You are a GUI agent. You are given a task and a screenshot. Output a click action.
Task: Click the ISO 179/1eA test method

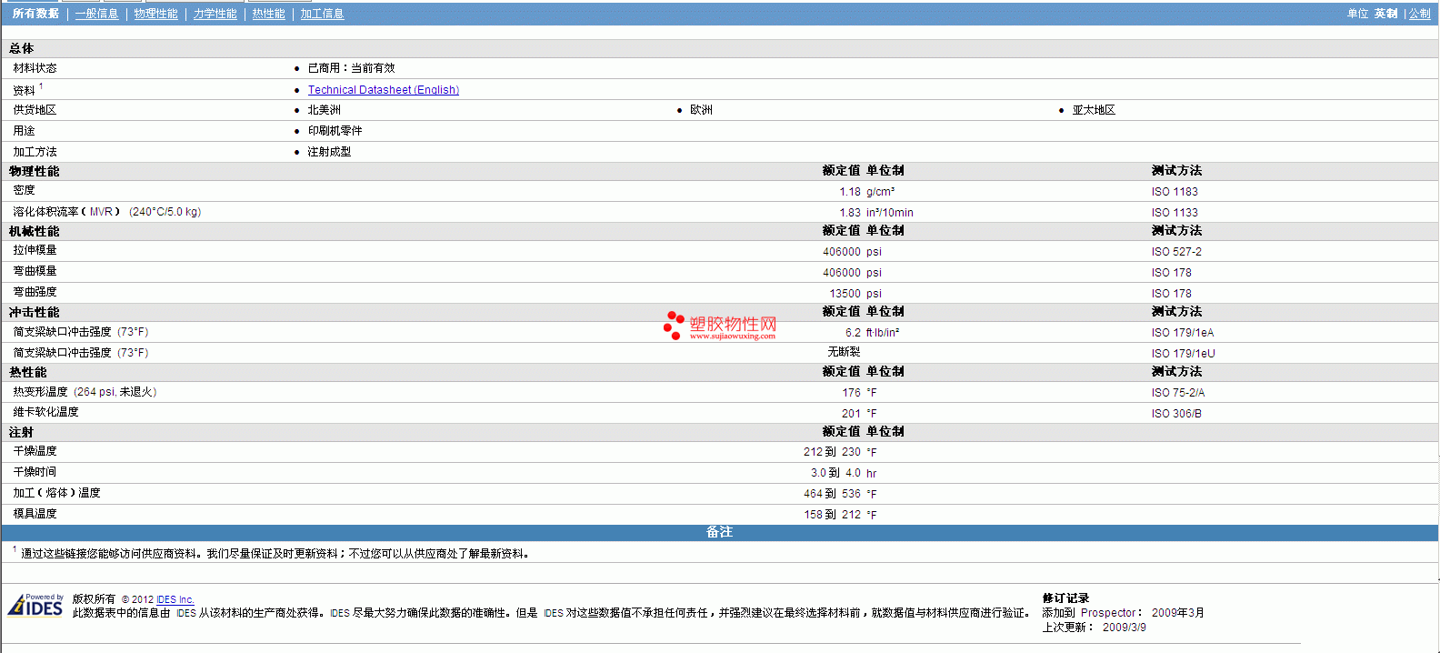(1182, 333)
